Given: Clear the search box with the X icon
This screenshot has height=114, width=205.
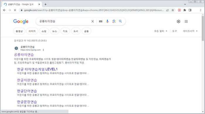Looking at the screenshot, I should (93, 21).
